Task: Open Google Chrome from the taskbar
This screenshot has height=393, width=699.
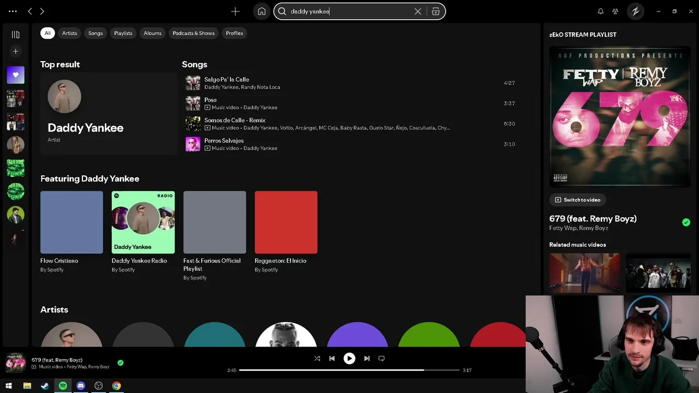Action: point(116,386)
